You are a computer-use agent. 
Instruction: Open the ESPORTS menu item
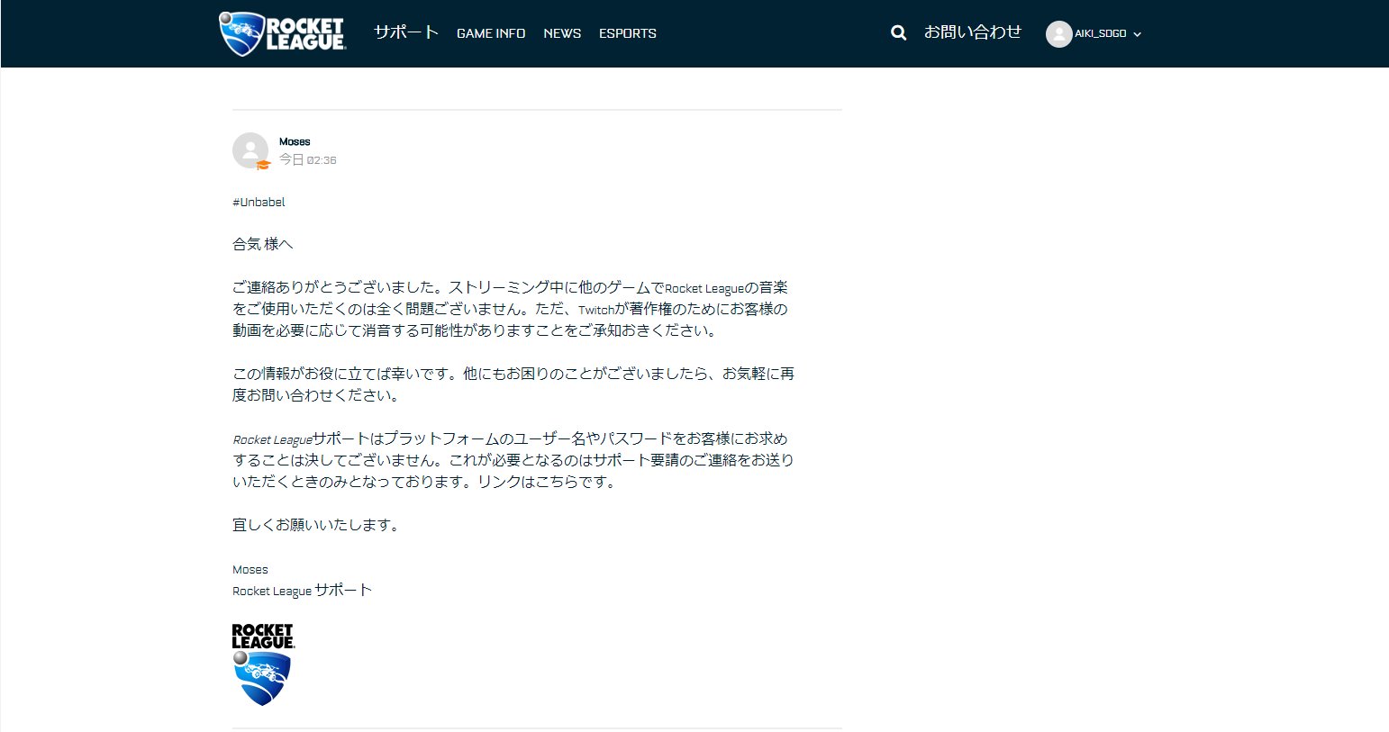628,33
